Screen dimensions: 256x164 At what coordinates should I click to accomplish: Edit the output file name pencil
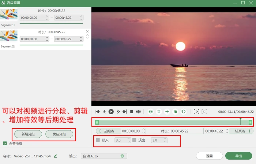tap(56, 156)
